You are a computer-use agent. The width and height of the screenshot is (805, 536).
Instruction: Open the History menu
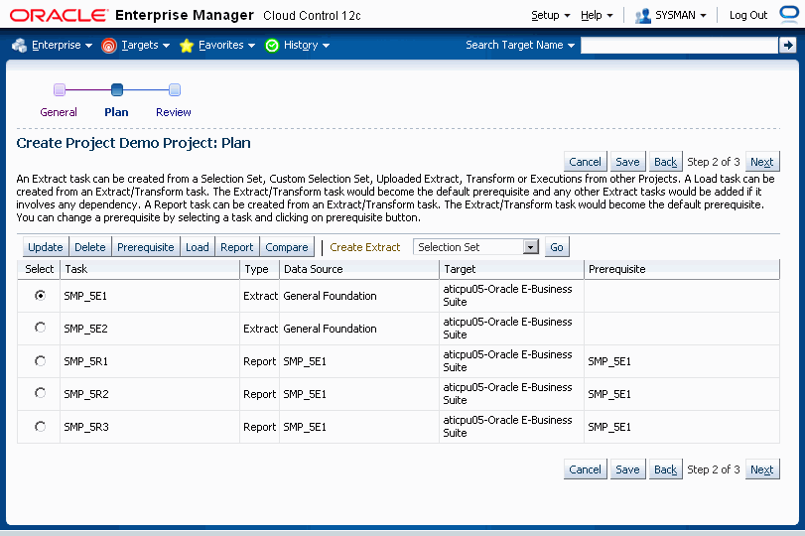(x=307, y=46)
